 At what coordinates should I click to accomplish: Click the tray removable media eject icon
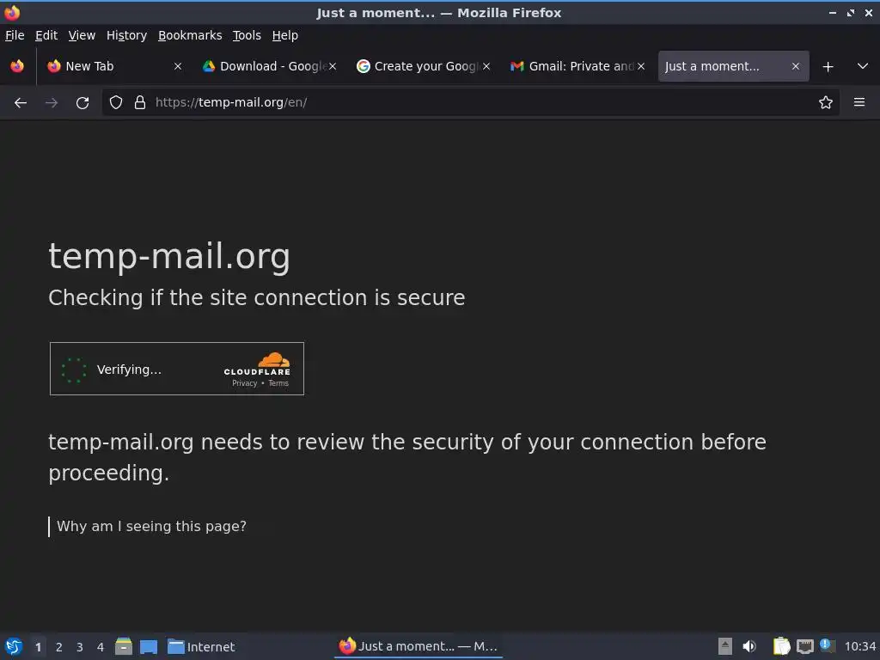tap(725, 646)
